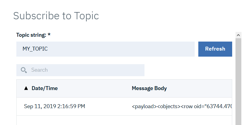Click the Topic string label
Screen dimensions: 250x125
(x=31, y=35)
